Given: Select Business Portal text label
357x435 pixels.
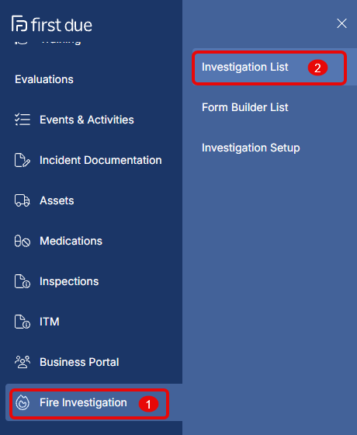Looking at the screenshot, I should [79, 362].
